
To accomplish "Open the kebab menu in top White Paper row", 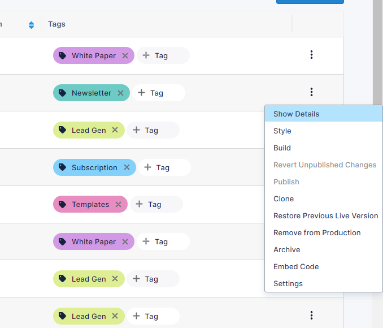I will pyautogui.click(x=311, y=55).
